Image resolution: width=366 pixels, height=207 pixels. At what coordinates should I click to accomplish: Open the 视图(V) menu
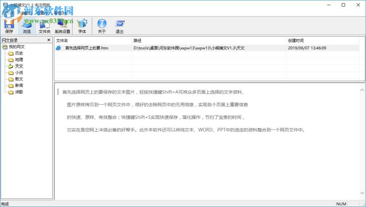pyautogui.click(x=43, y=13)
